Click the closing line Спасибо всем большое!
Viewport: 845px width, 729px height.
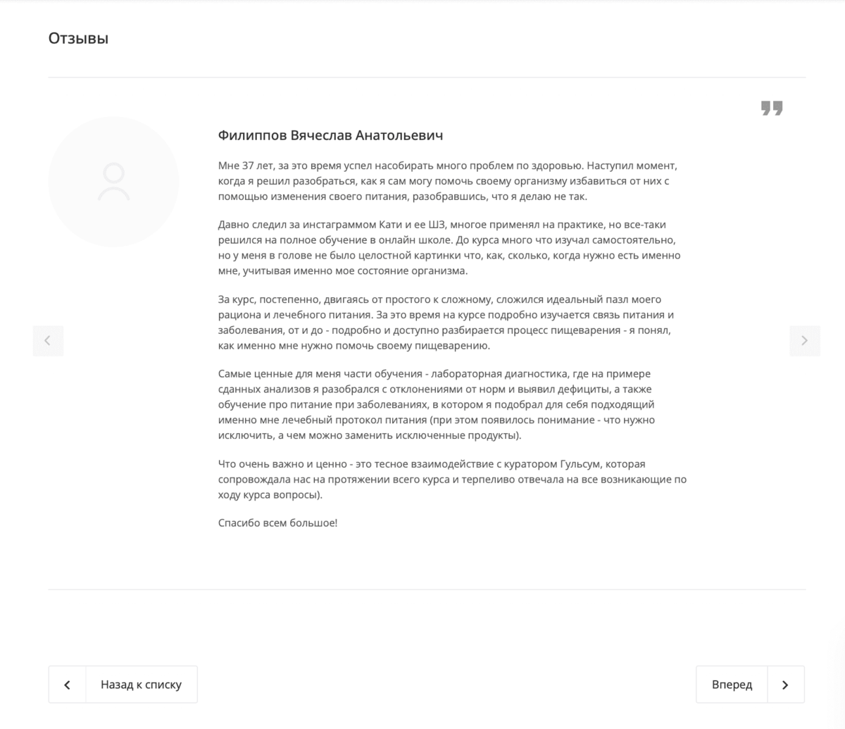coord(278,523)
